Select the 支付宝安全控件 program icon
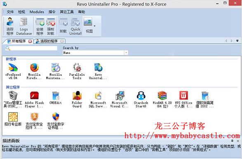Viewport: 242px width, 159px height. click(x=34, y=121)
